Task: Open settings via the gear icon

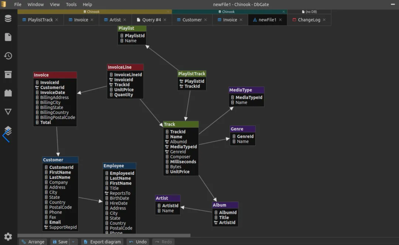Action: [8, 237]
